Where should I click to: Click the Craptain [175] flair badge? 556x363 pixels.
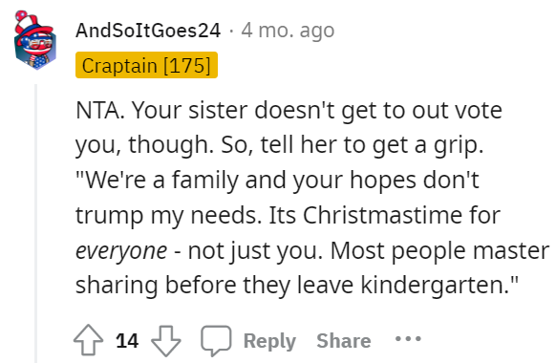coord(146,65)
